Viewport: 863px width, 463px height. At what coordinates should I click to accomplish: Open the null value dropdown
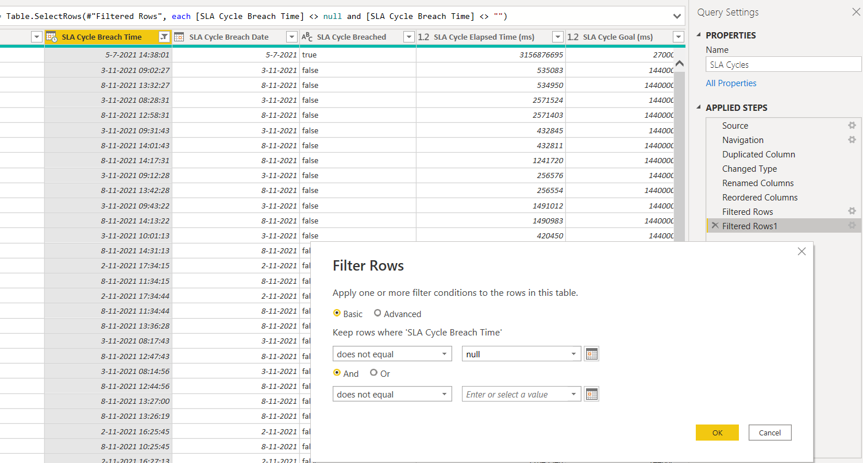coord(521,354)
